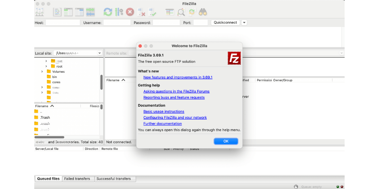The image size is (379, 189).
Task: Click the Password input field
Action: tap(166, 23)
